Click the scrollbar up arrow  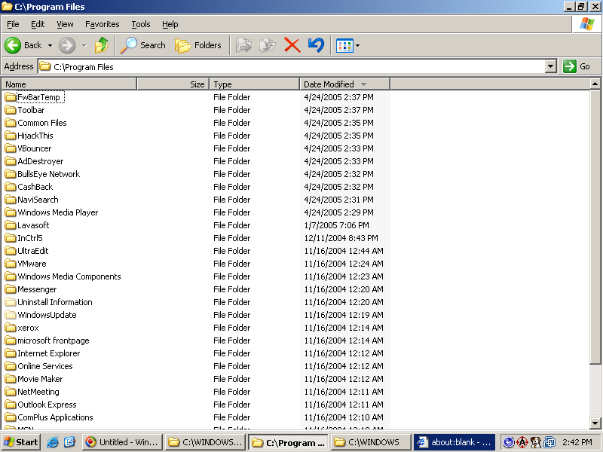(x=595, y=84)
